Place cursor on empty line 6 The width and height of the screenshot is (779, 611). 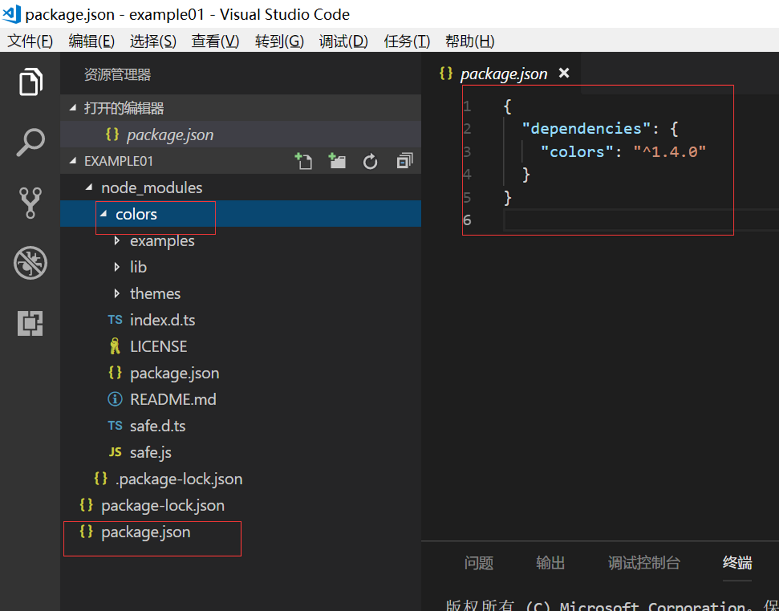pos(641,220)
